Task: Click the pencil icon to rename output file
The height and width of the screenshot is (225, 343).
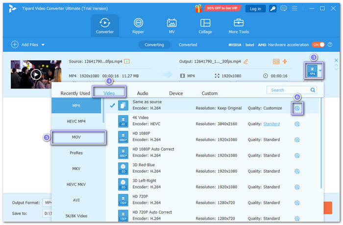Action: point(245,62)
